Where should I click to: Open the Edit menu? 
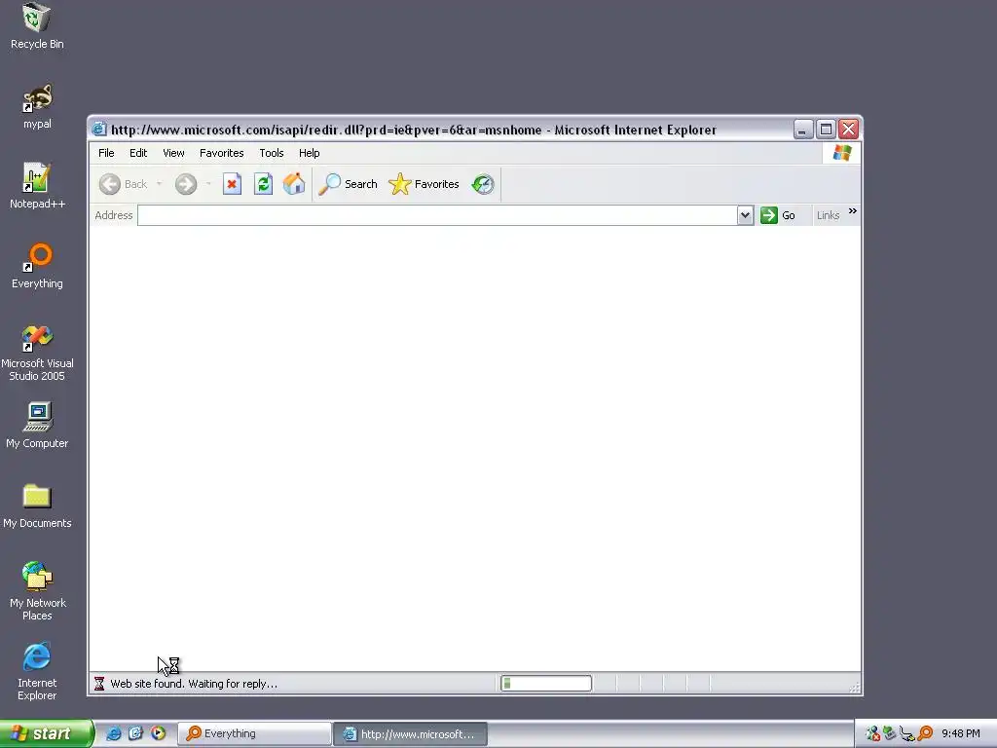tap(138, 153)
